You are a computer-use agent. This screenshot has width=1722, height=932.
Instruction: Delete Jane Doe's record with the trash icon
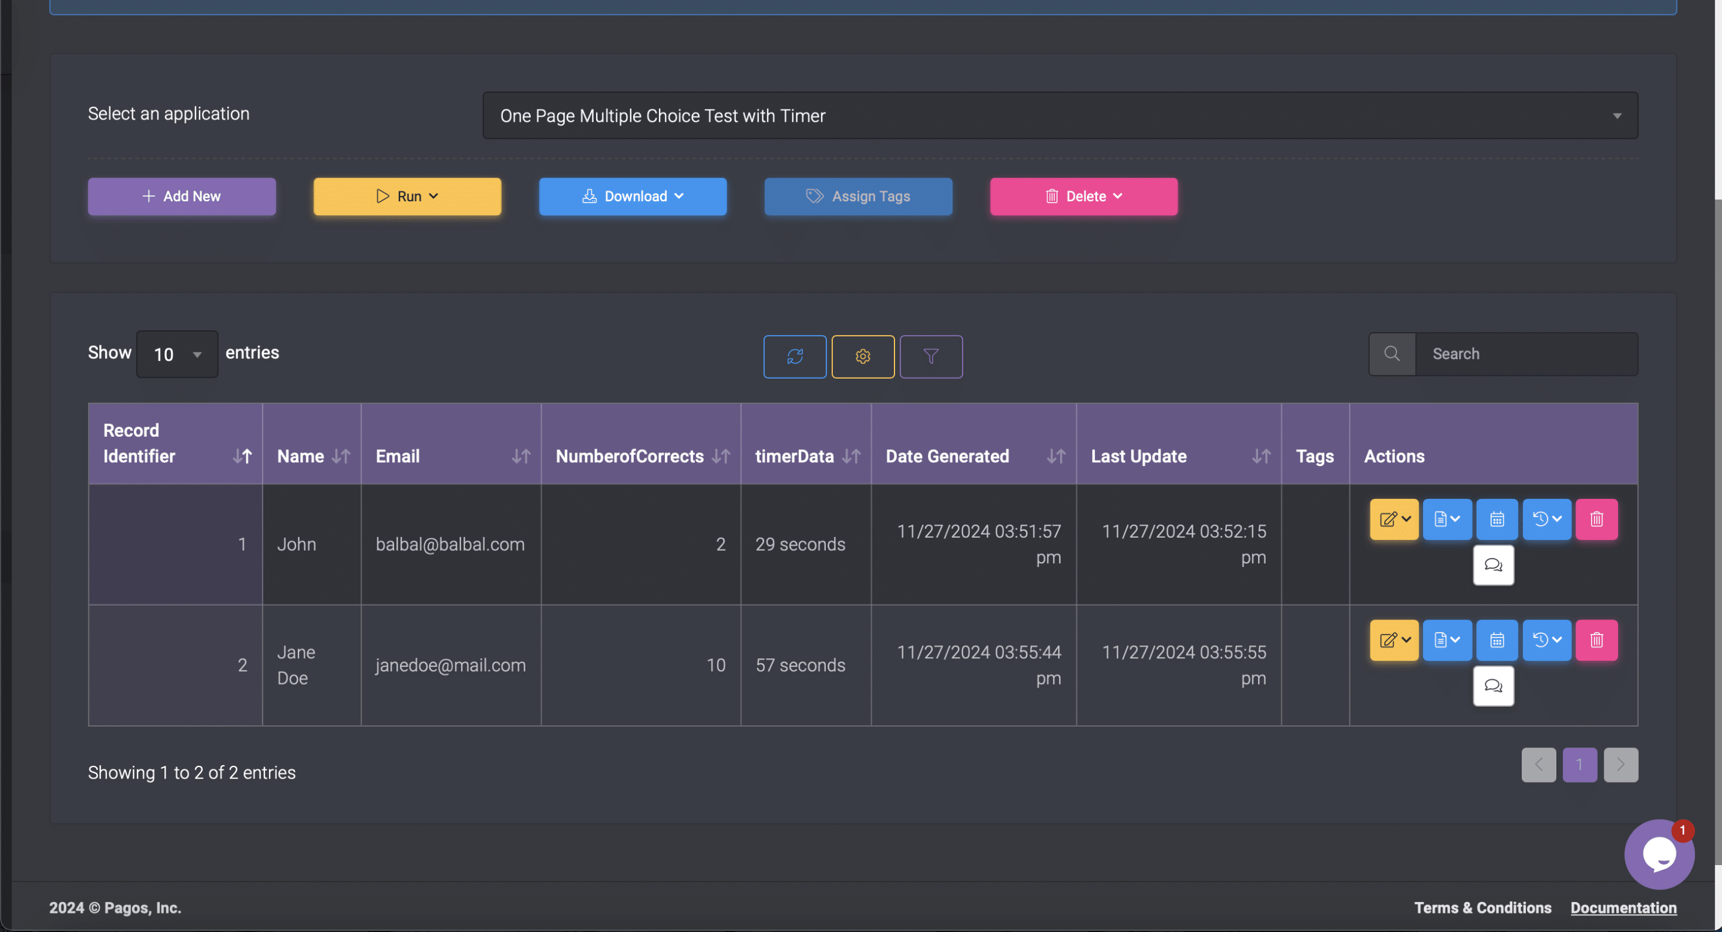tap(1596, 639)
